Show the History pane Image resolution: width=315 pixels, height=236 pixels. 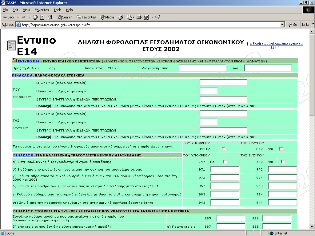point(120,17)
